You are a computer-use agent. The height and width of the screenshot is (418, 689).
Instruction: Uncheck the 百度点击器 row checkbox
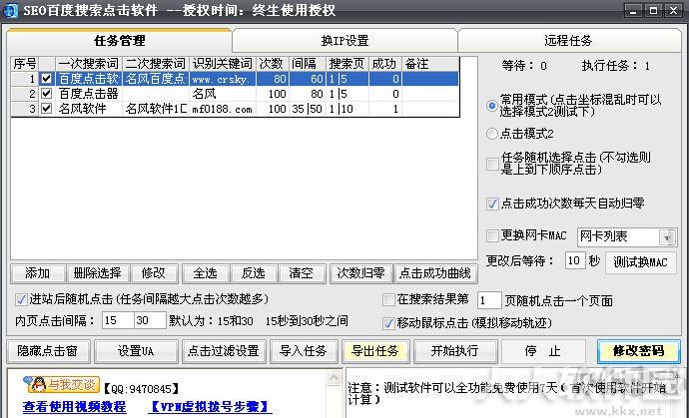pos(46,94)
